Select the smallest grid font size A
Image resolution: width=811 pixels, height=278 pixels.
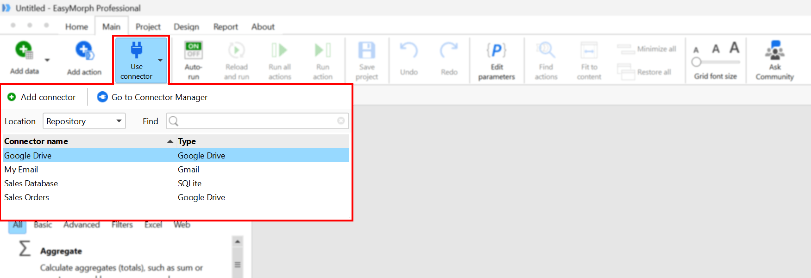(696, 50)
